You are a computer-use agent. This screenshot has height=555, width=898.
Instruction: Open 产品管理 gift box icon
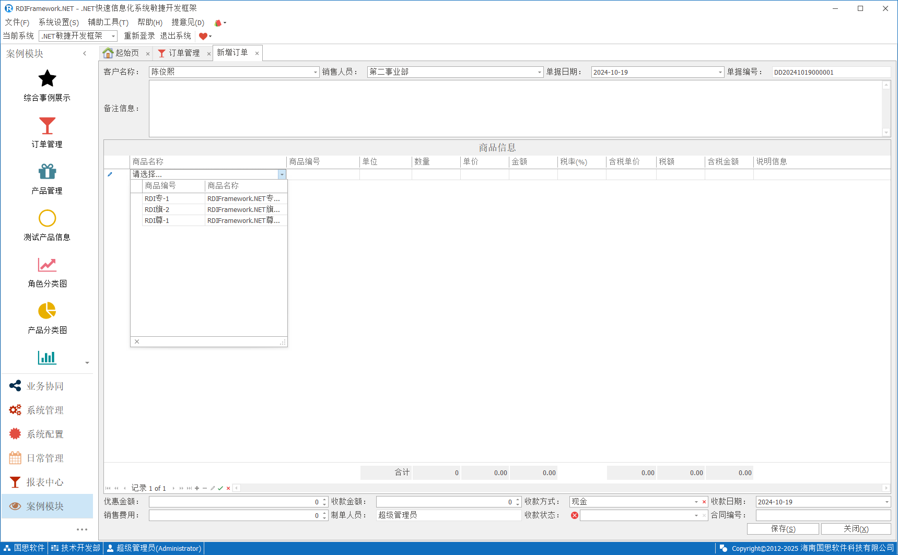[x=47, y=172]
